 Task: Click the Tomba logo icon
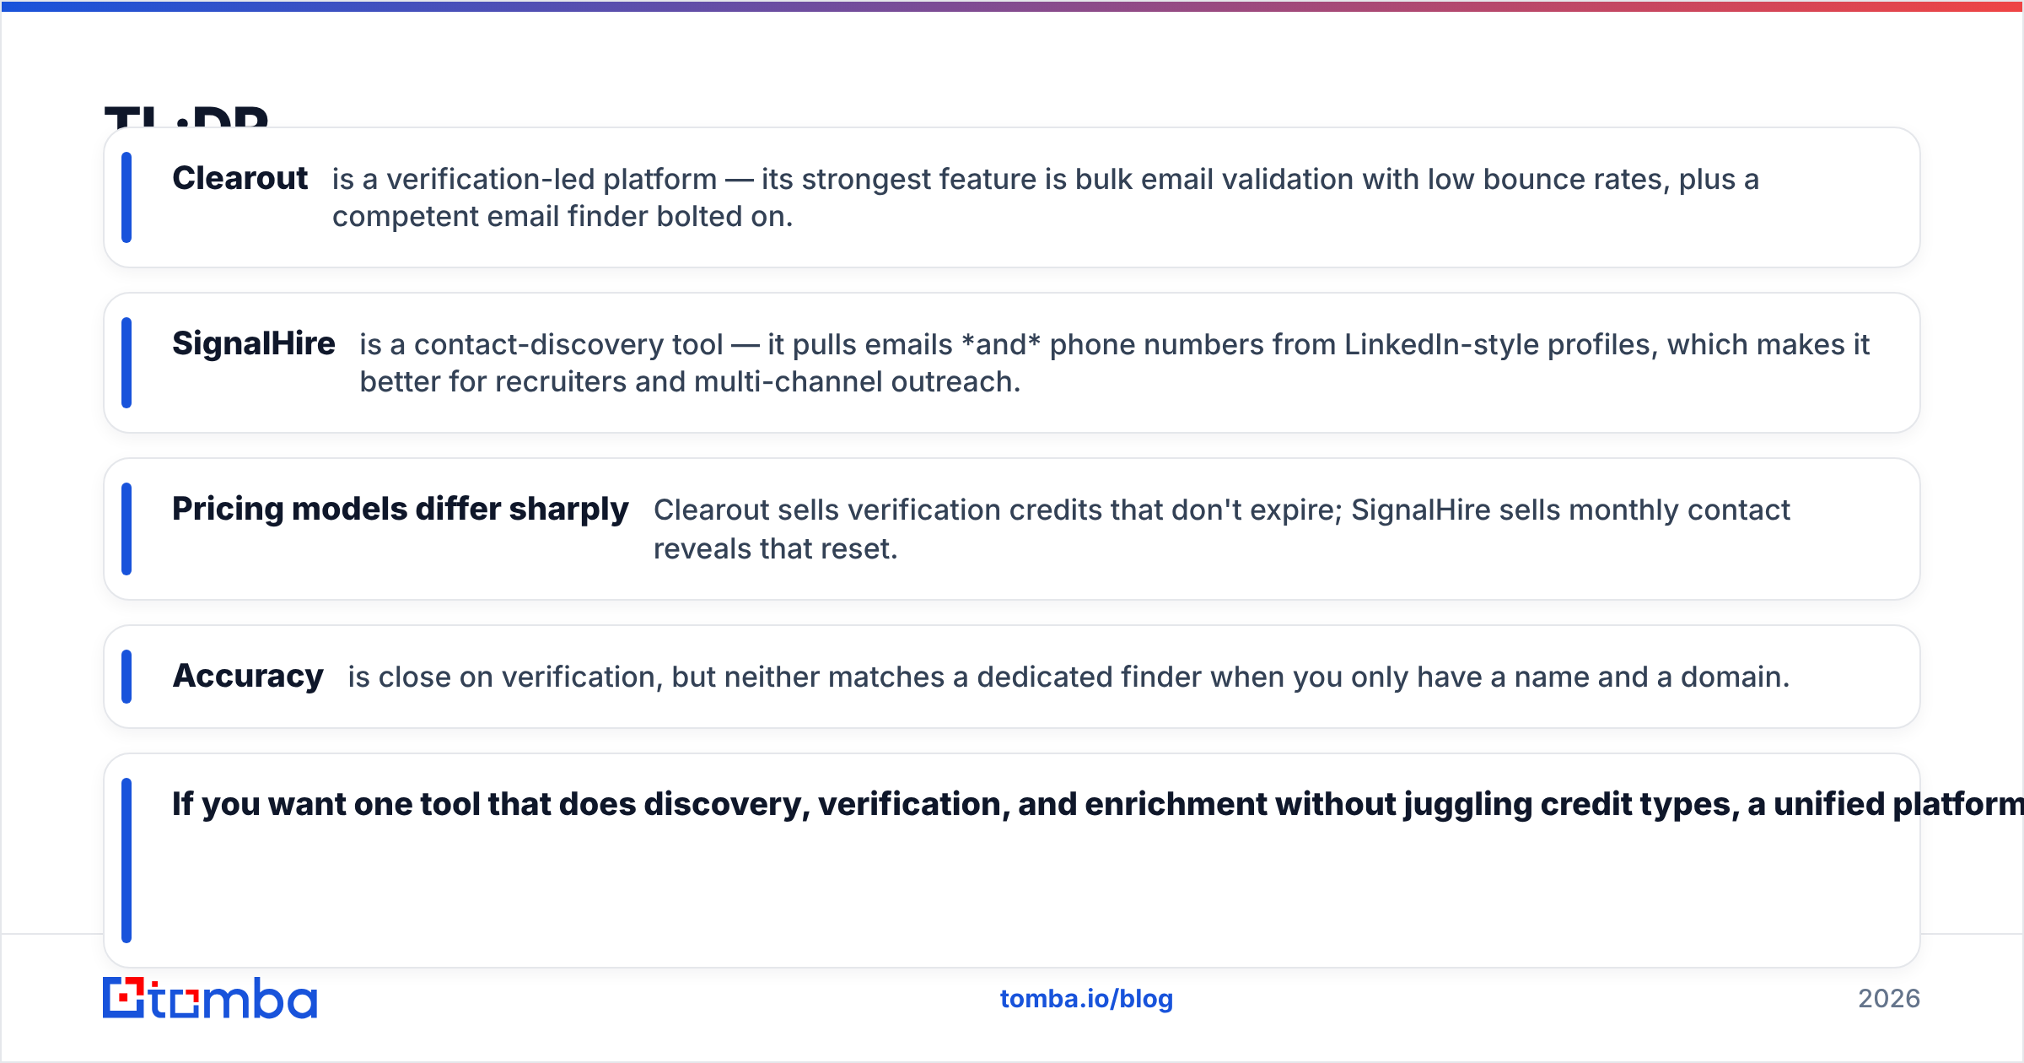click(124, 998)
